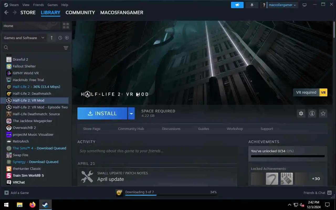336x210 pixels.
Task: Toggle the ready-to-play filter icon
Action: (67, 38)
